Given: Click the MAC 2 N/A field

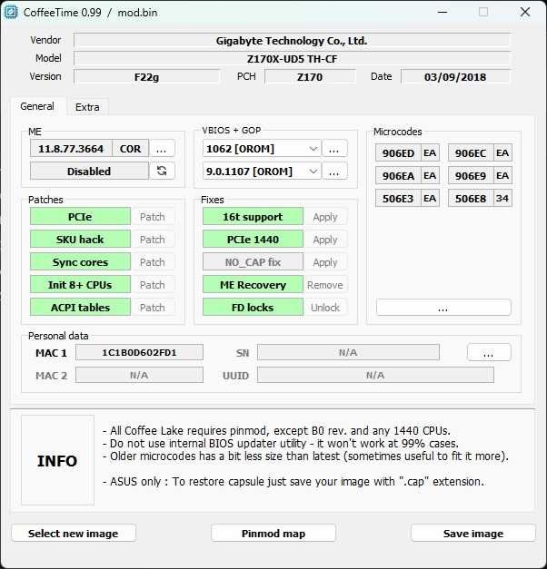Looking at the screenshot, I should [x=139, y=375].
